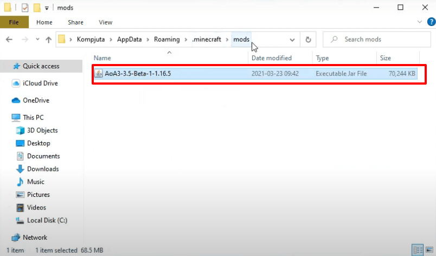Expand the chevron after .minecraft breadcrumb
This screenshot has width=436, height=256.
(227, 40)
